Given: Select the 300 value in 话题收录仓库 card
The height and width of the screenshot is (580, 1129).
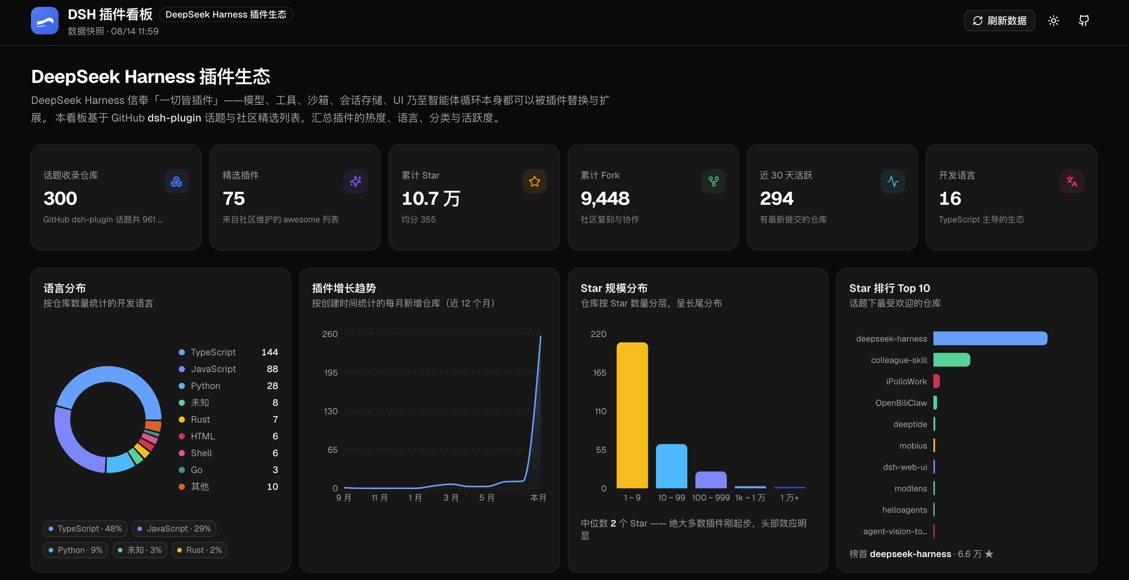Looking at the screenshot, I should pyautogui.click(x=60, y=199).
